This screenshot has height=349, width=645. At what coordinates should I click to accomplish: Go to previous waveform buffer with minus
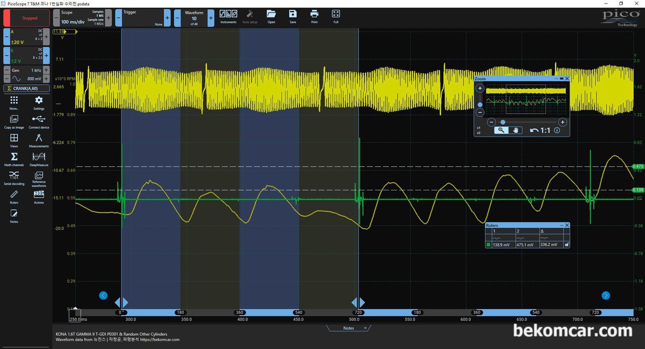[177, 18]
